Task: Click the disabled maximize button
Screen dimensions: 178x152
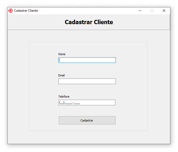Action: [x=152, y=11]
